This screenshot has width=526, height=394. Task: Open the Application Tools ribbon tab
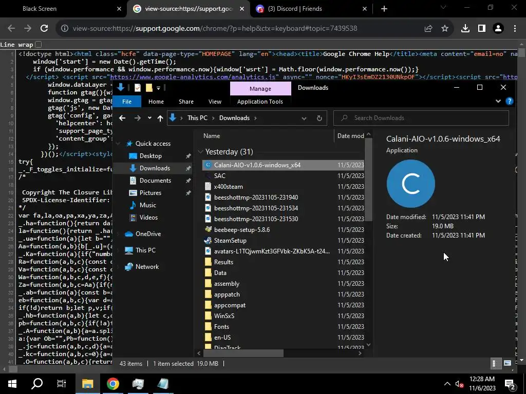[x=260, y=102]
